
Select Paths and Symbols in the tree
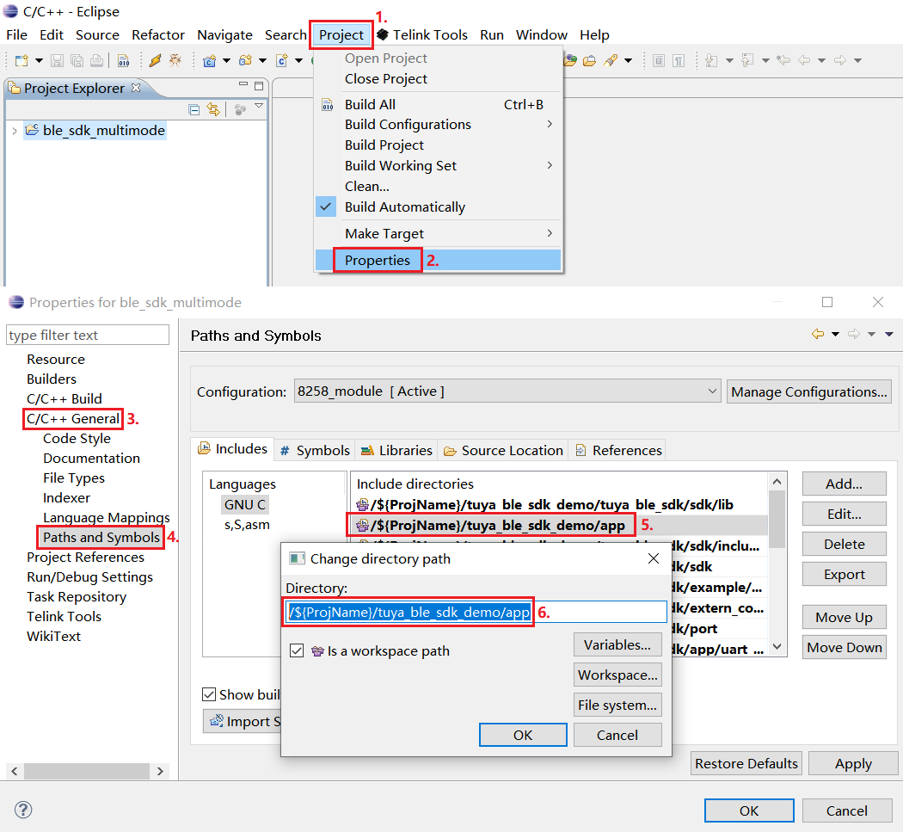[x=101, y=537]
